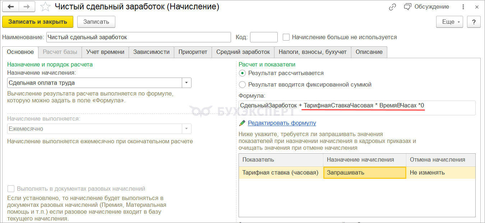Click the forward arrow navigation icon
Screen dimensions: 485x223
coord(27,7)
